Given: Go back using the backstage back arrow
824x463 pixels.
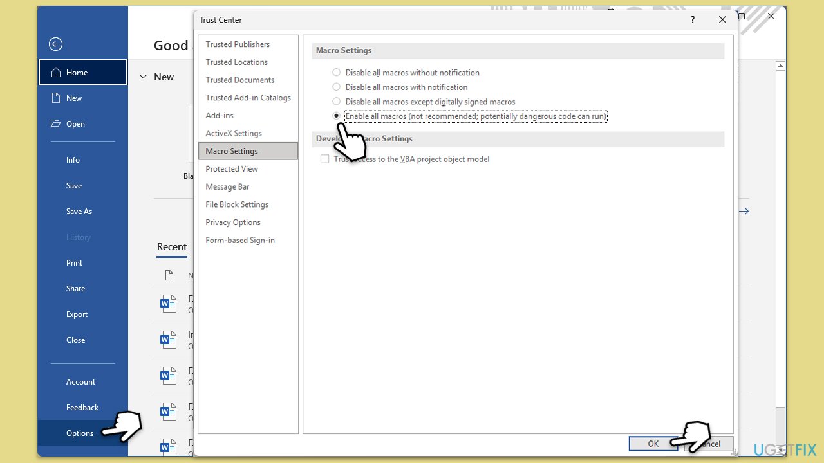Looking at the screenshot, I should click(56, 44).
